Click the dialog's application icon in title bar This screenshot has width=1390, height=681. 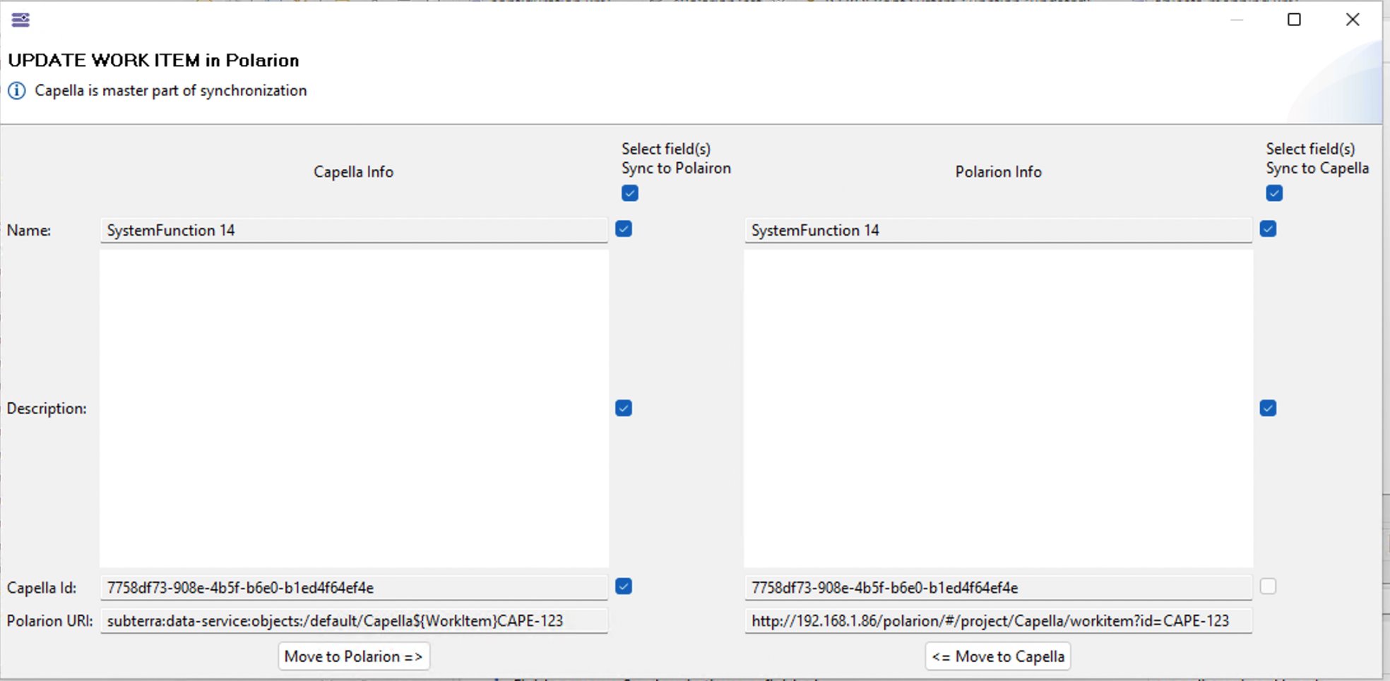(20, 20)
